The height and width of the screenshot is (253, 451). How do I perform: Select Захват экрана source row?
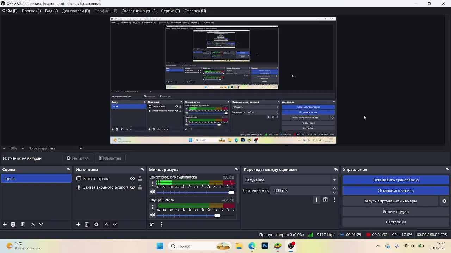[x=110, y=179]
